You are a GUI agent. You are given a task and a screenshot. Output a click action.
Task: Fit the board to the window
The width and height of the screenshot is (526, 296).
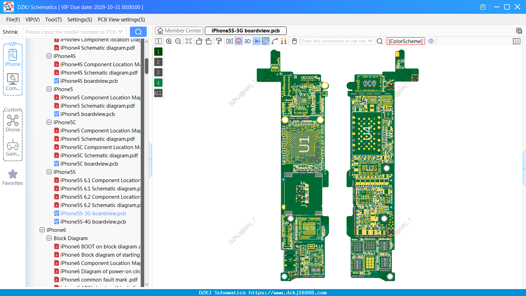pyautogui.click(x=189, y=41)
